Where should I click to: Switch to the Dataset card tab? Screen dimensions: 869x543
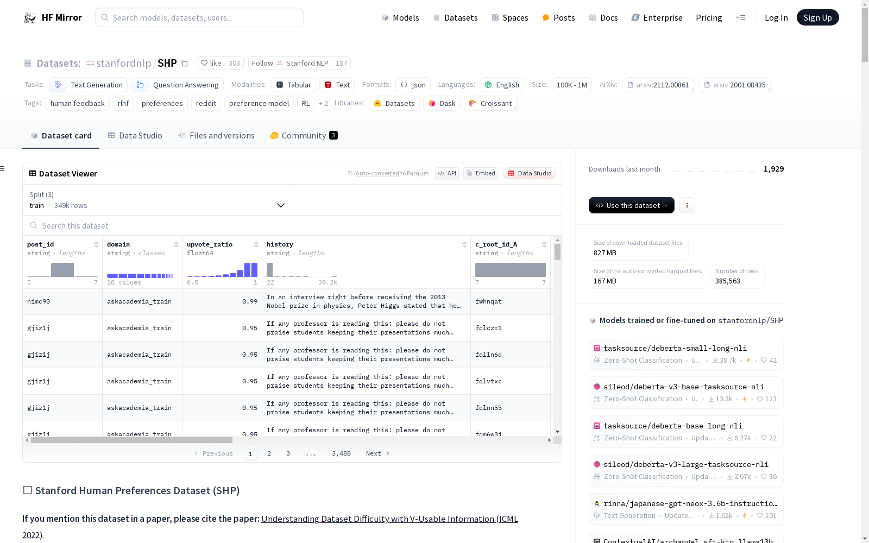tap(61, 135)
